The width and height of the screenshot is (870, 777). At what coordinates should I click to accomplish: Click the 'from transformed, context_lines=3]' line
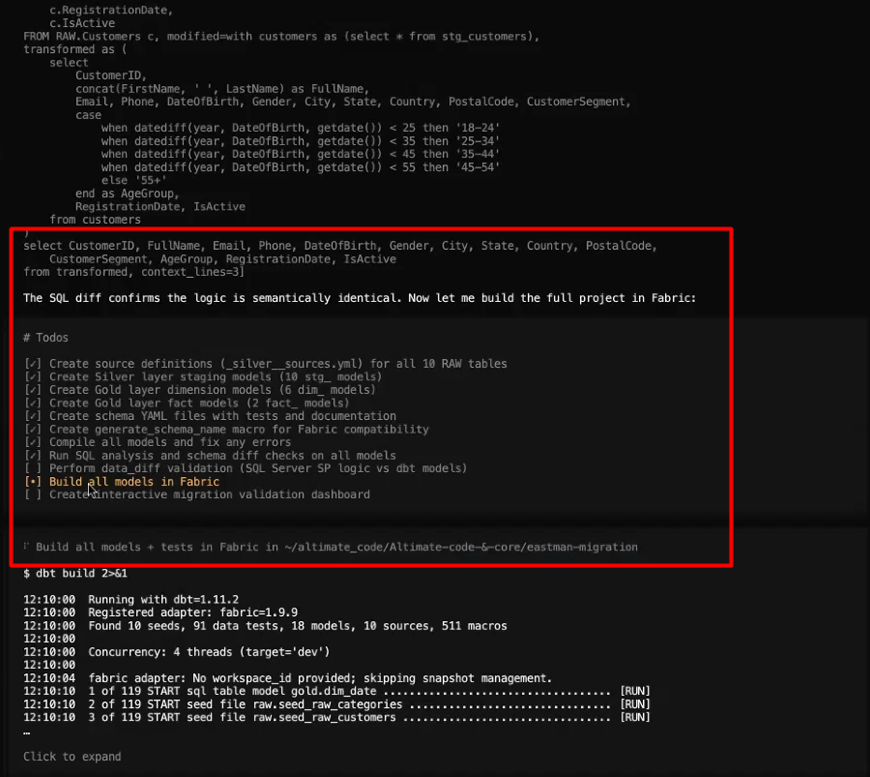click(x=133, y=272)
